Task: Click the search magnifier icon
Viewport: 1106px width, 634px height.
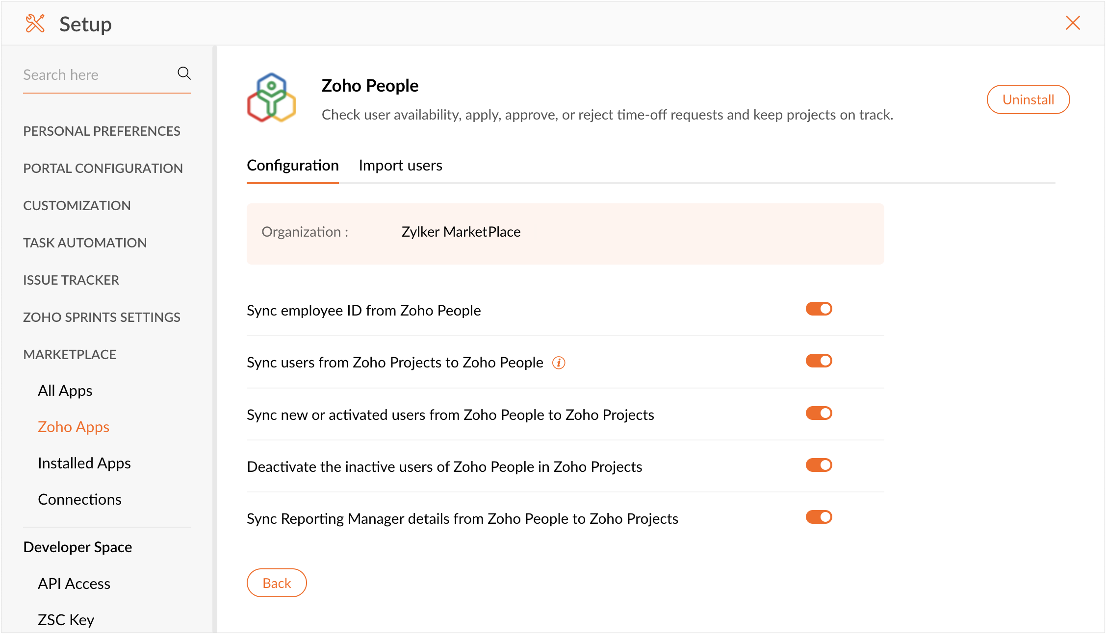Action: click(x=184, y=73)
